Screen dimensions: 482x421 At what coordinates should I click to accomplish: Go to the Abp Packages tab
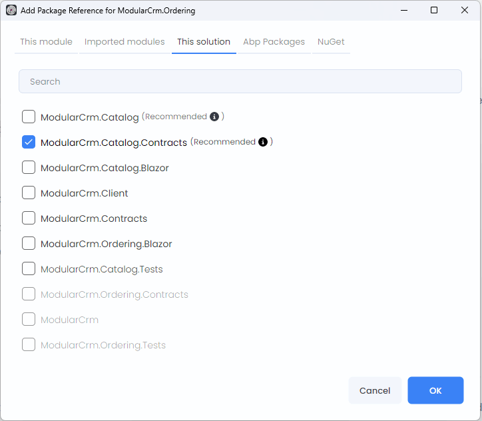[x=274, y=42]
